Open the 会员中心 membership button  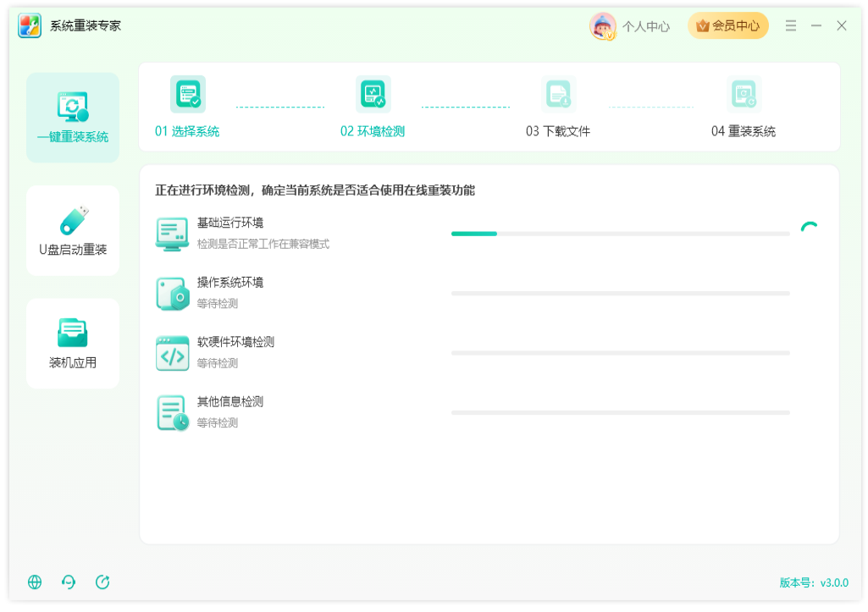[x=727, y=25]
